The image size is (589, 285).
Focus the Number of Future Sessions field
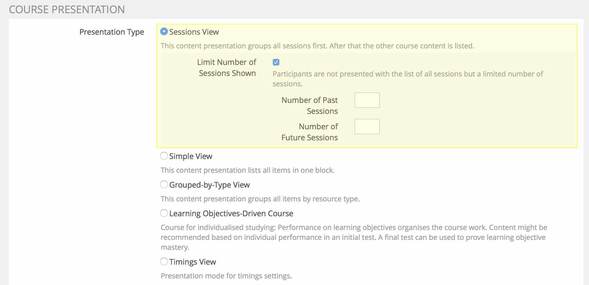pos(367,127)
